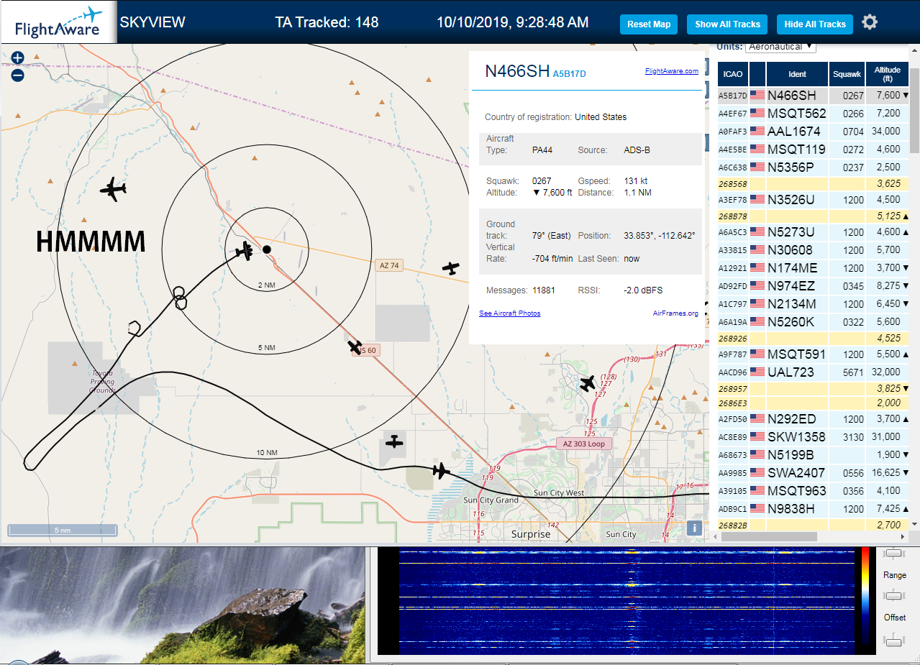Select aircraft icon next to US 60 label
Image resolution: width=920 pixels, height=665 pixels.
(355, 347)
